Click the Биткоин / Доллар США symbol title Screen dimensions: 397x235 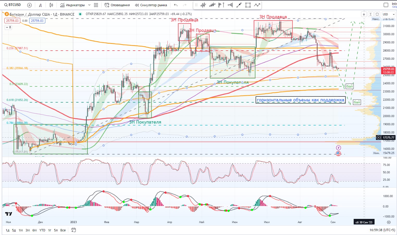coord(42,14)
